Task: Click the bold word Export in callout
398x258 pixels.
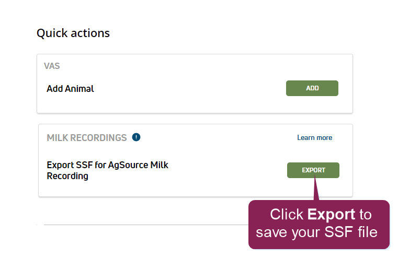Action: [x=332, y=214]
